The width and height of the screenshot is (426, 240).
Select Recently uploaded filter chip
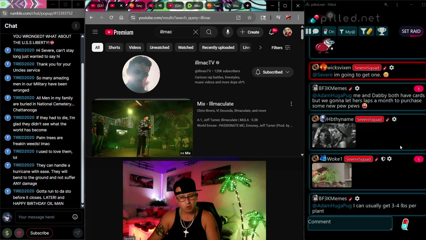point(218,47)
